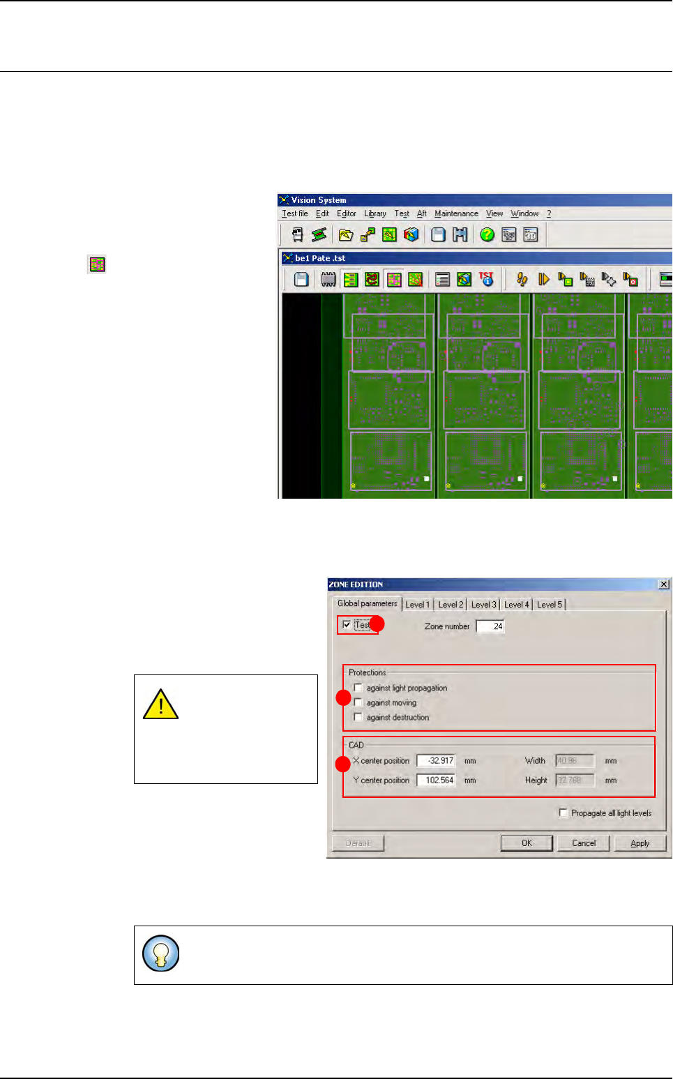The width and height of the screenshot is (673, 1079).
Task: Enable protection against destruction
Action: (x=358, y=717)
